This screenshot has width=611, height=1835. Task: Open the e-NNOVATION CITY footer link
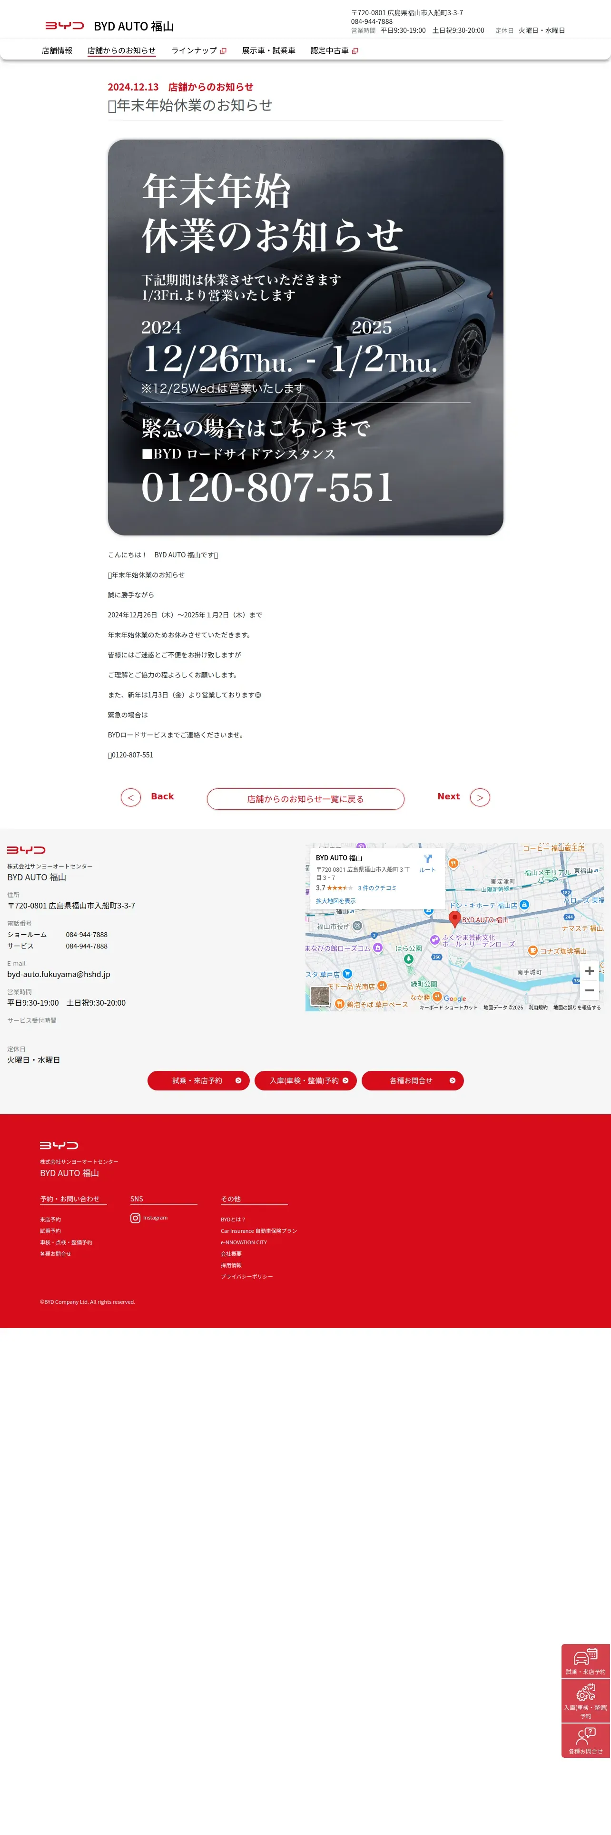pyautogui.click(x=244, y=1242)
